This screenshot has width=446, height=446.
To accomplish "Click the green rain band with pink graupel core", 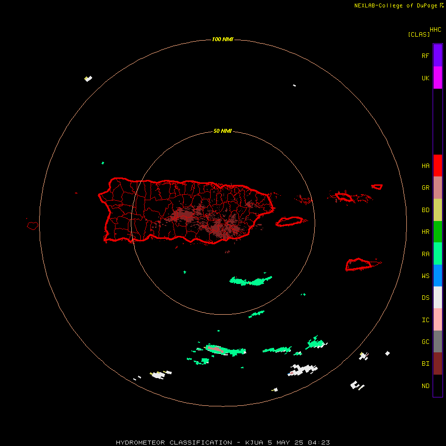I will [x=224, y=350].
